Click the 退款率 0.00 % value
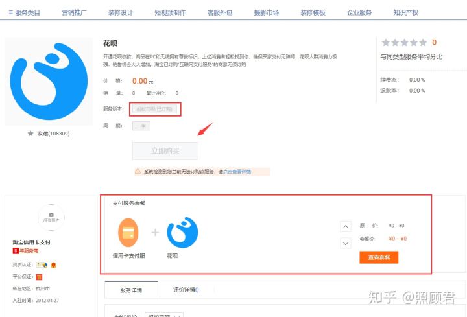 (417, 91)
